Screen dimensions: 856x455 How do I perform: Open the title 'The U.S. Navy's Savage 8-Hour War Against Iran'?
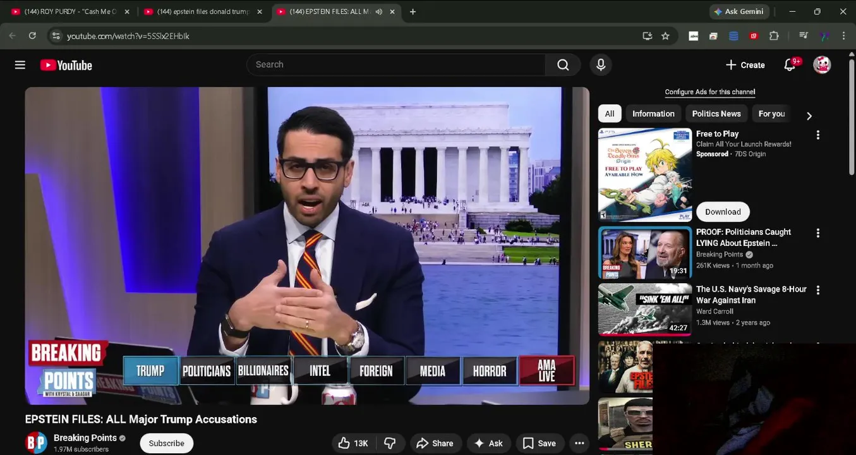pos(751,294)
